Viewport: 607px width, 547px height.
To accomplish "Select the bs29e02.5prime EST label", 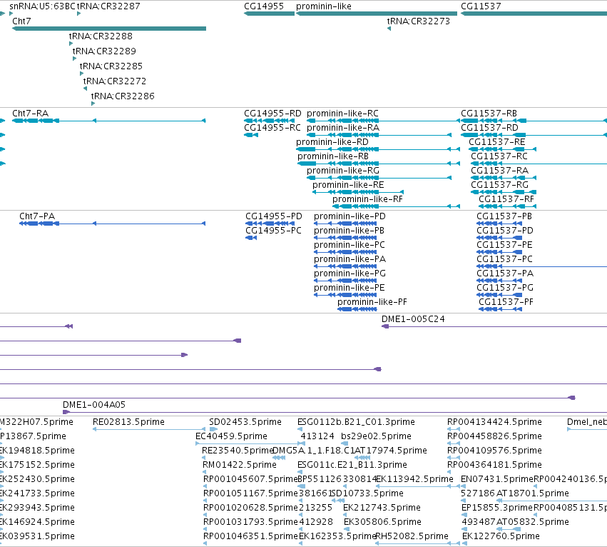I will coord(377,436).
